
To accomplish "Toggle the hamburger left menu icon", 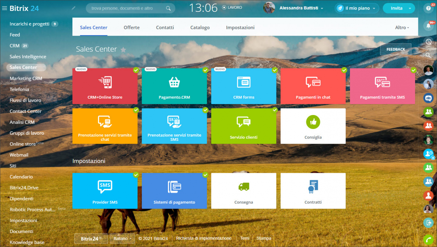I will [x=4, y=8].
